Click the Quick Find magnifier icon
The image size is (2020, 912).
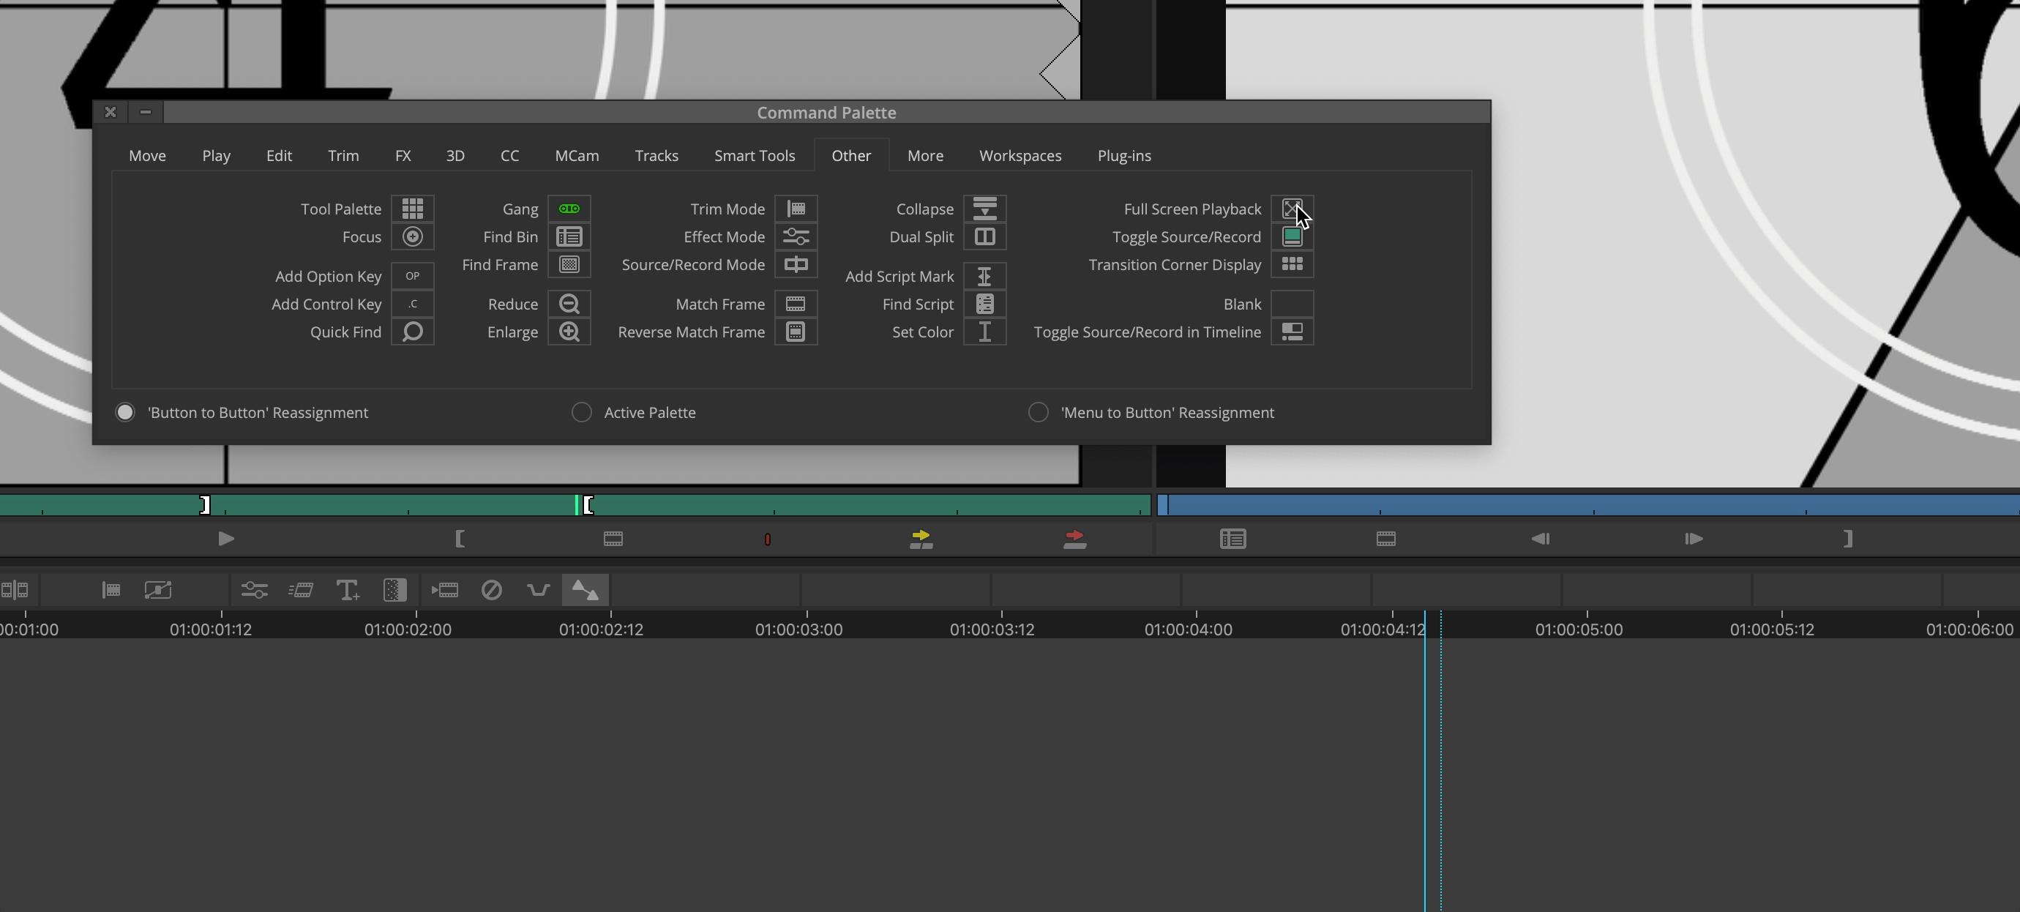(413, 332)
